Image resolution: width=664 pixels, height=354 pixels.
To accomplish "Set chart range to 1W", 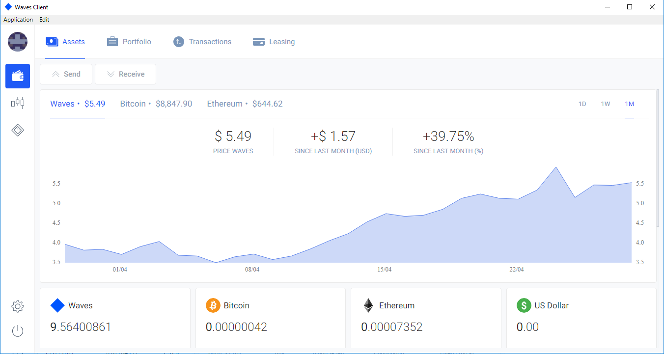I will tap(606, 104).
